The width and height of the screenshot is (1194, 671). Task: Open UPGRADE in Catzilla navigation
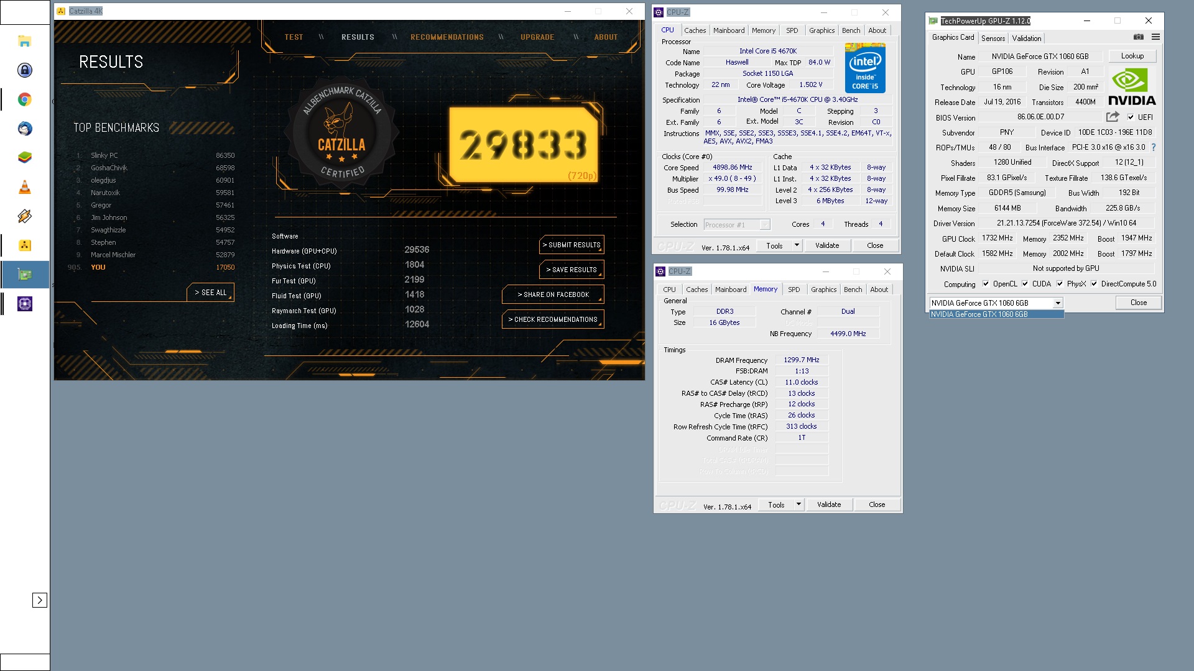537,37
